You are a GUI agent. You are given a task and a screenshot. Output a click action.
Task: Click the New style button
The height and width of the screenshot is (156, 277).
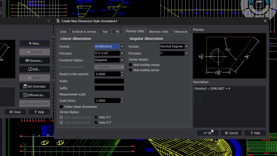34,43
